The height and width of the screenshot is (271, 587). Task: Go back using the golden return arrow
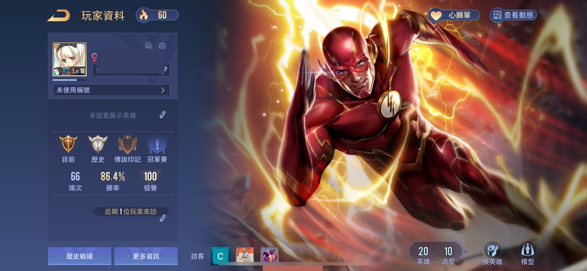(58, 15)
